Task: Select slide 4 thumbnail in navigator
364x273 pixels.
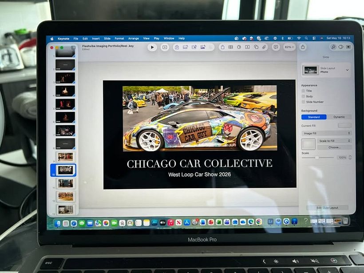Action: 65,91
